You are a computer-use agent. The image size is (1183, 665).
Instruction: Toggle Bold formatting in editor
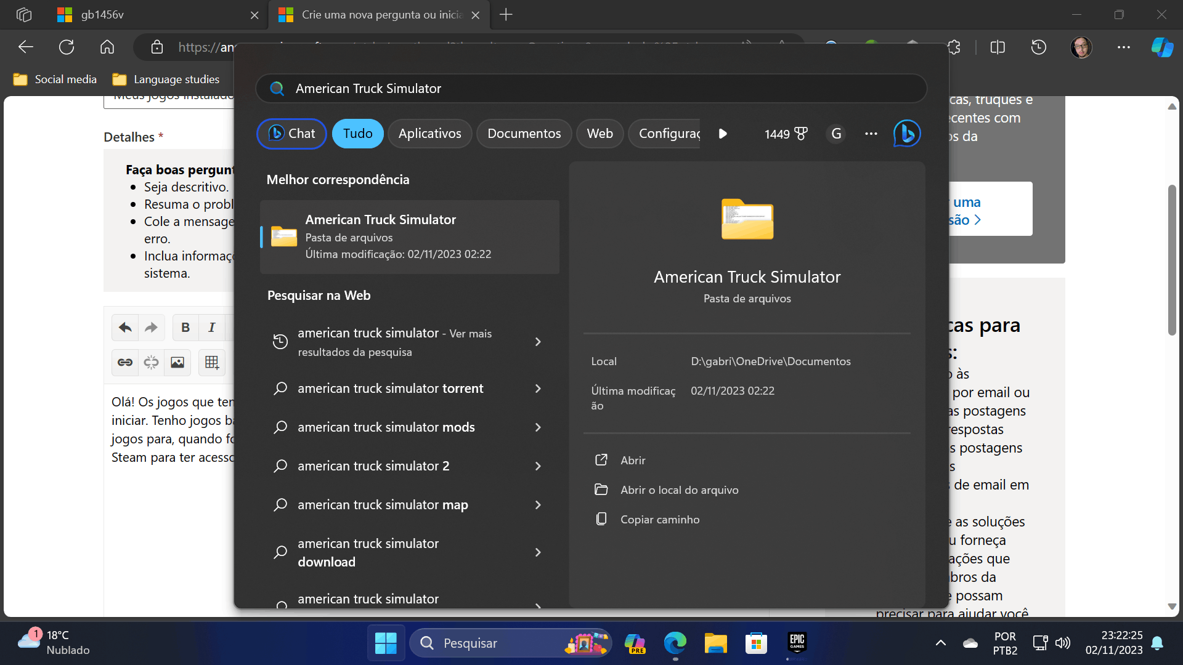click(185, 328)
